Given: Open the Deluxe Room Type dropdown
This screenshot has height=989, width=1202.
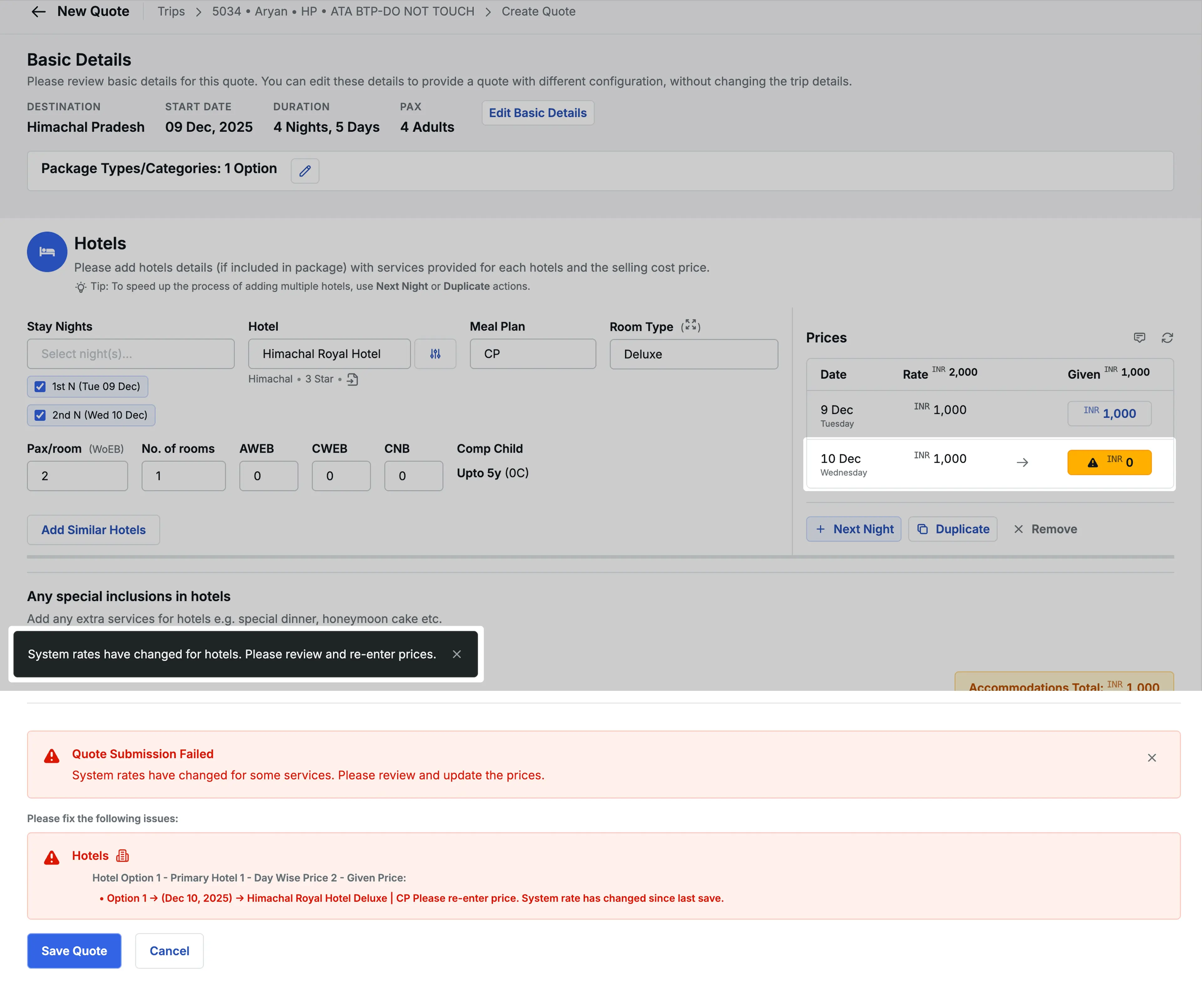Looking at the screenshot, I should 693,354.
